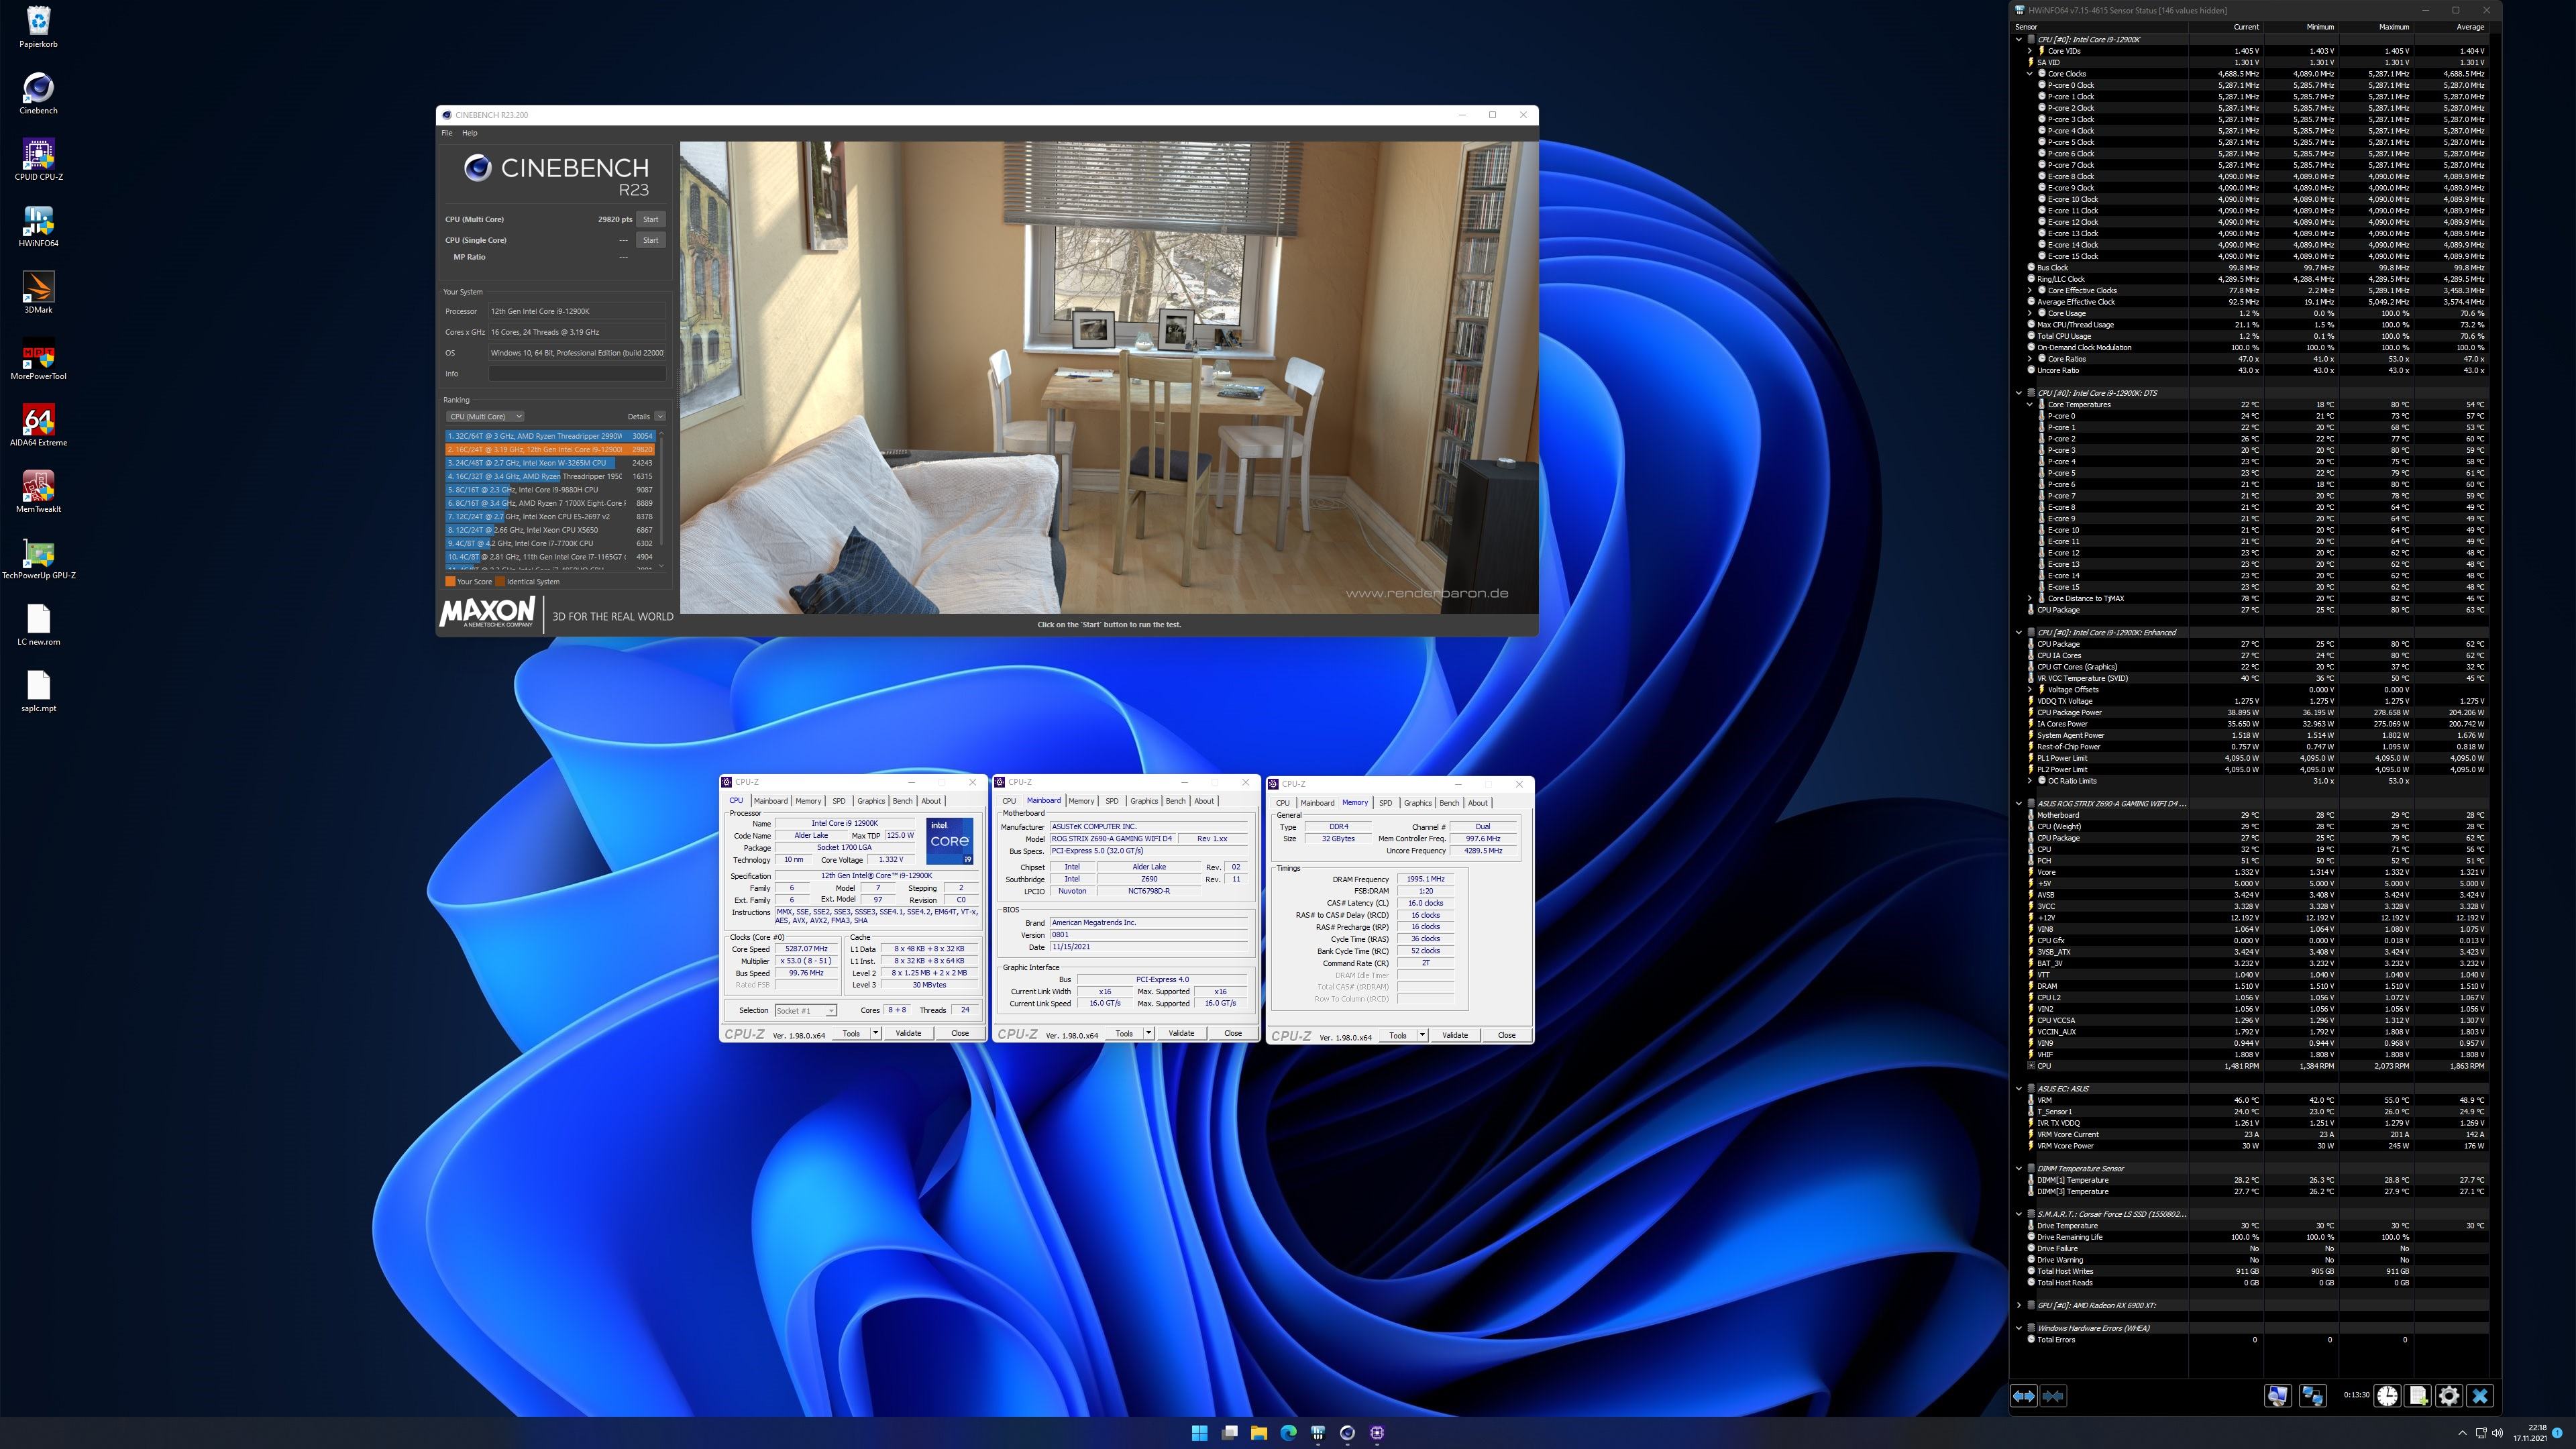The height and width of the screenshot is (1449, 2576).
Task: Open CPU (Multi Core) ranking dropdown
Action: [486, 416]
